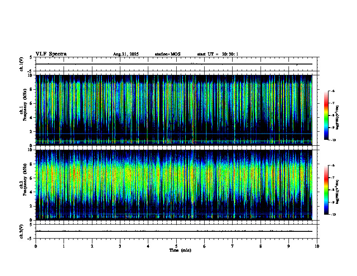
Task: Click the time axis tick label '5'
Action: click(176, 246)
